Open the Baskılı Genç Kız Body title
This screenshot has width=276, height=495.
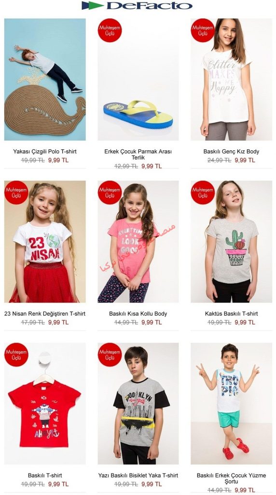pos(231,151)
